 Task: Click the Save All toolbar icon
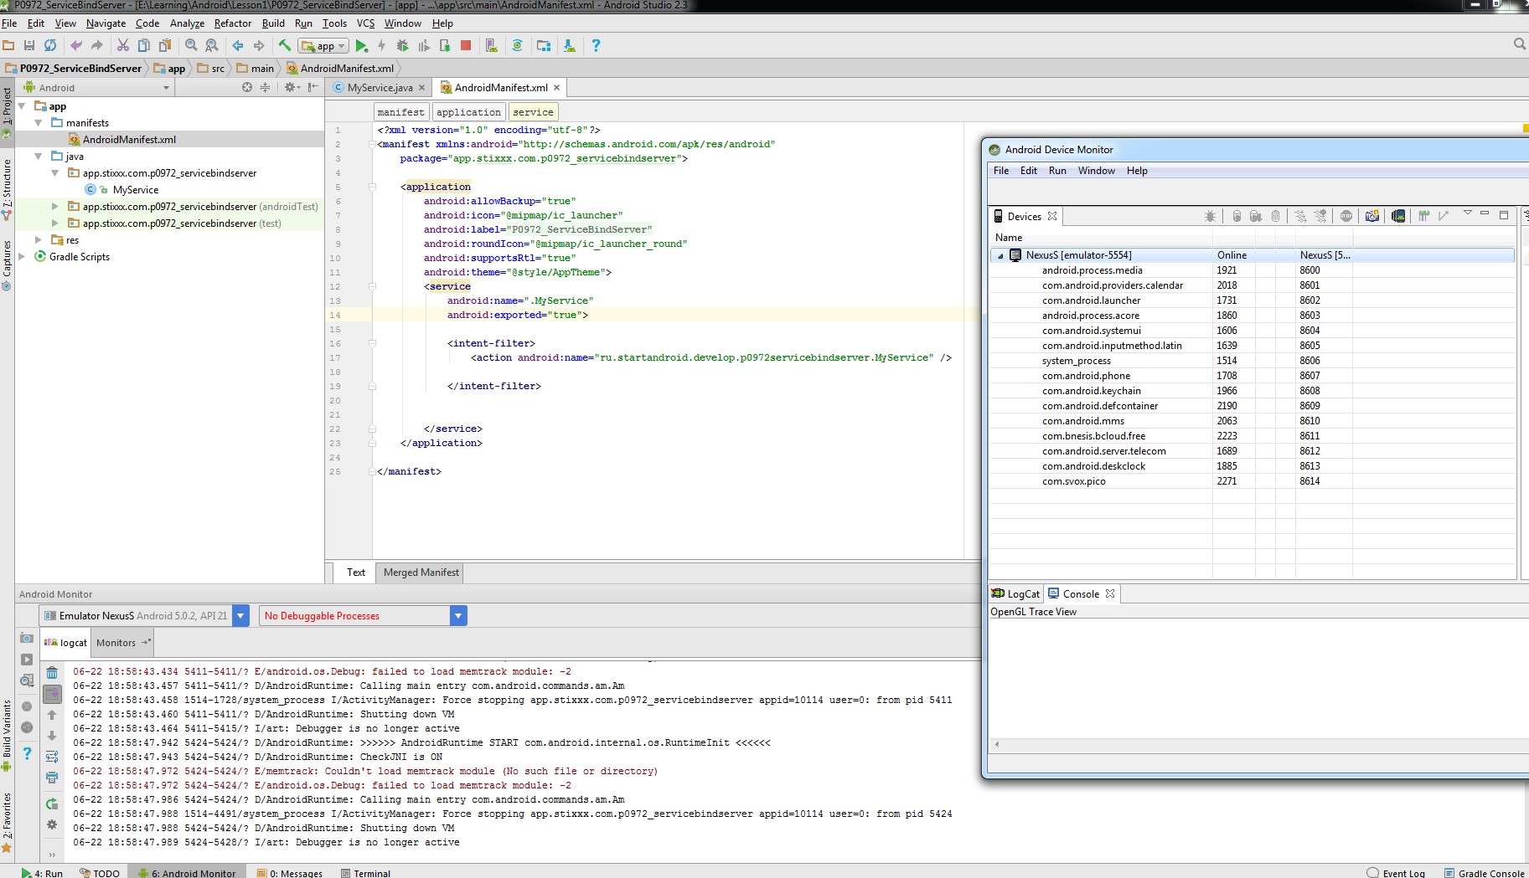[29, 45]
